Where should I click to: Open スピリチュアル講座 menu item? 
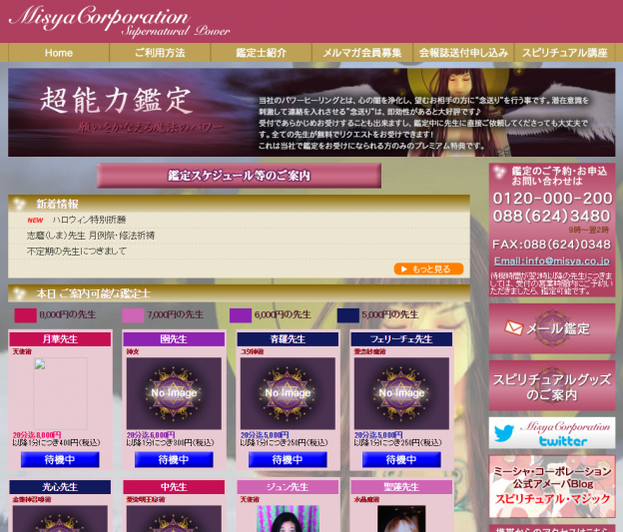click(565, 53)
